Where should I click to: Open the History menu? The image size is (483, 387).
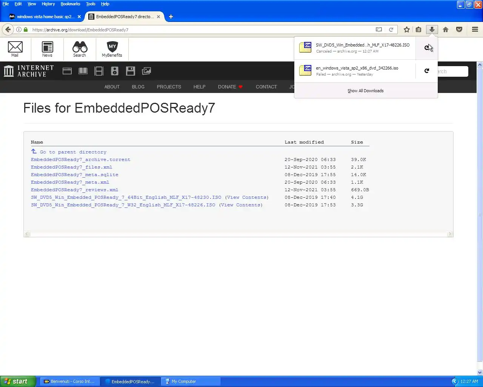coord(48,4)
